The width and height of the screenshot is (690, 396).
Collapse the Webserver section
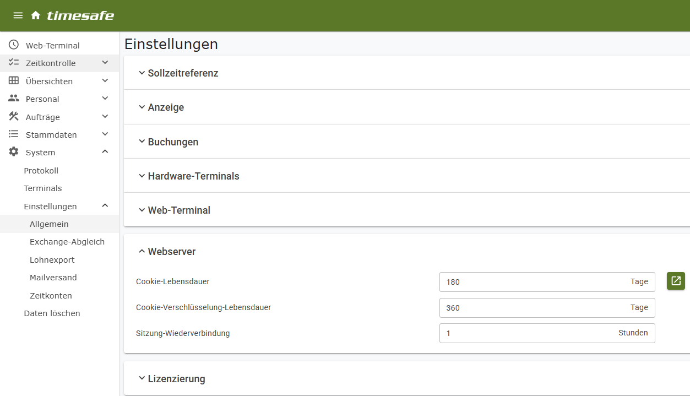pyautogui.click(x=171, y=252)
